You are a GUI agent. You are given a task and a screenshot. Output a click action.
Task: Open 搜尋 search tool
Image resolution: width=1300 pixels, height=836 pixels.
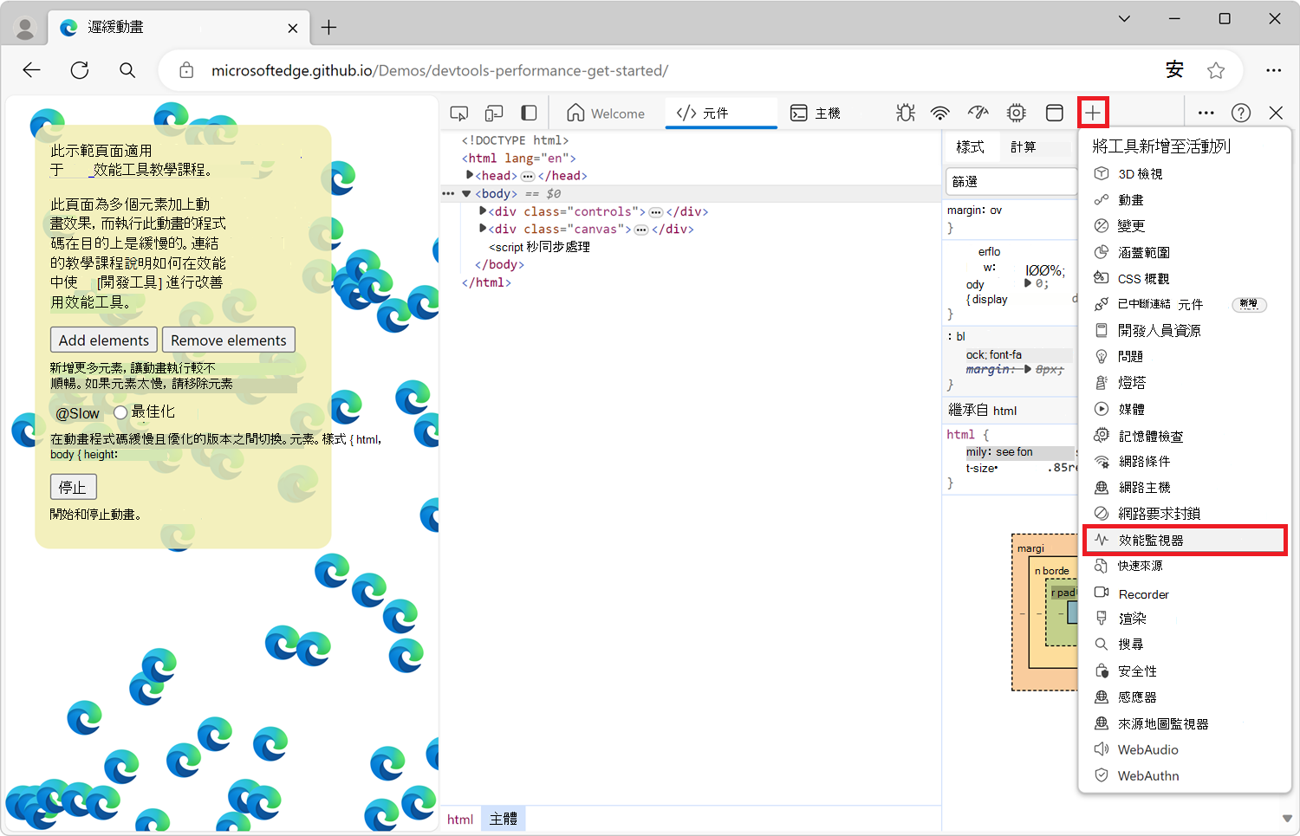(1185, 645)
